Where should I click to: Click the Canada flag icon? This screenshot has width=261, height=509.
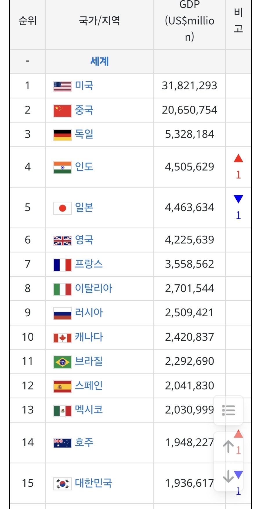(x=62, y=338)
